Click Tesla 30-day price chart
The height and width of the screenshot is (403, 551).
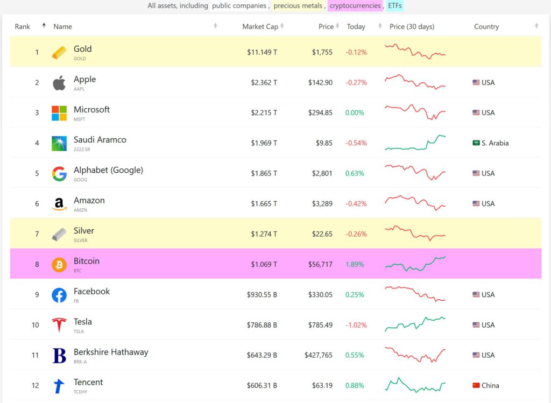pyautogui.click(x=415, y=324)
